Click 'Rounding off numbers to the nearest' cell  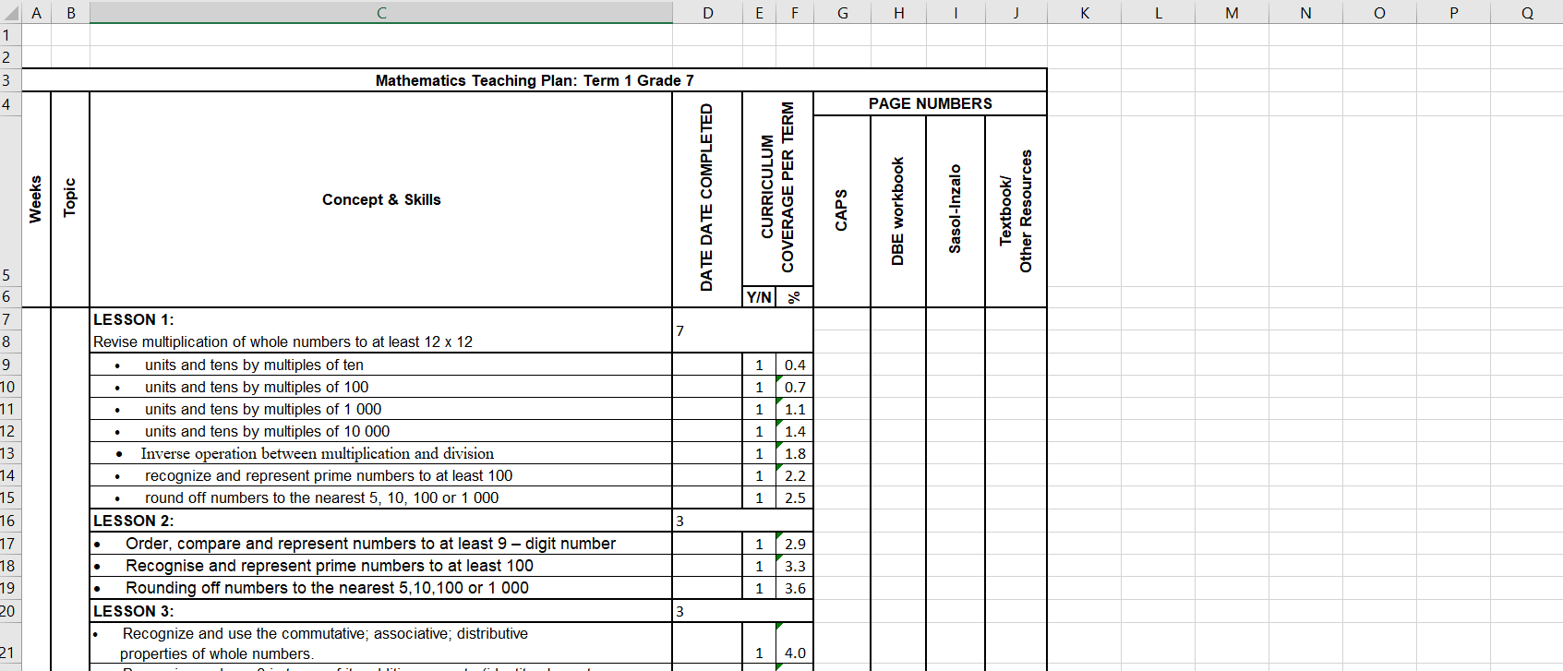tap(381, 588)
